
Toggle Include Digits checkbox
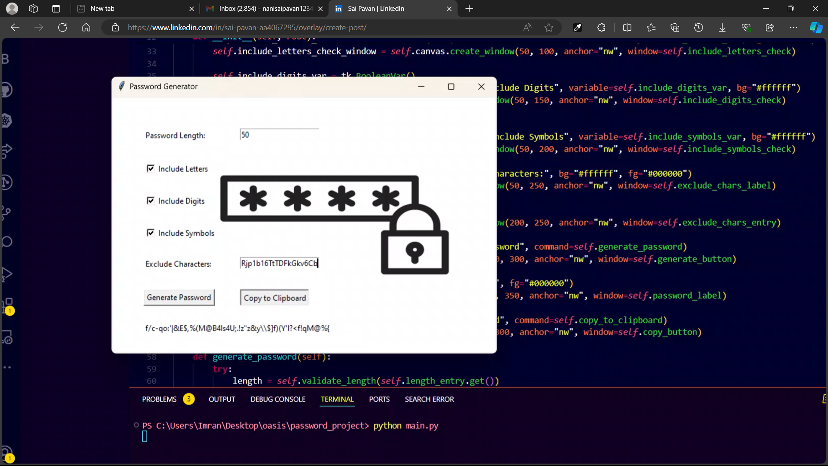[x=151, y=201]
